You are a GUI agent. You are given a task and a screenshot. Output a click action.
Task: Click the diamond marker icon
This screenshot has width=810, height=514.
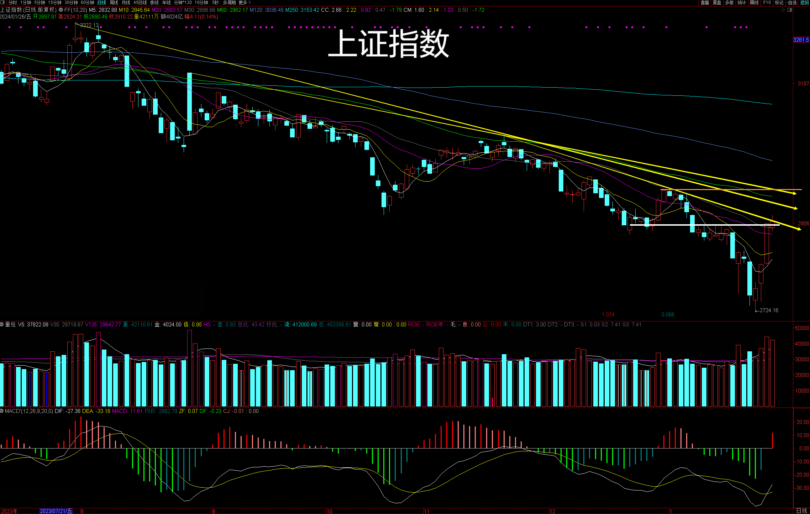pyautogui.click(x=783, y=10)
